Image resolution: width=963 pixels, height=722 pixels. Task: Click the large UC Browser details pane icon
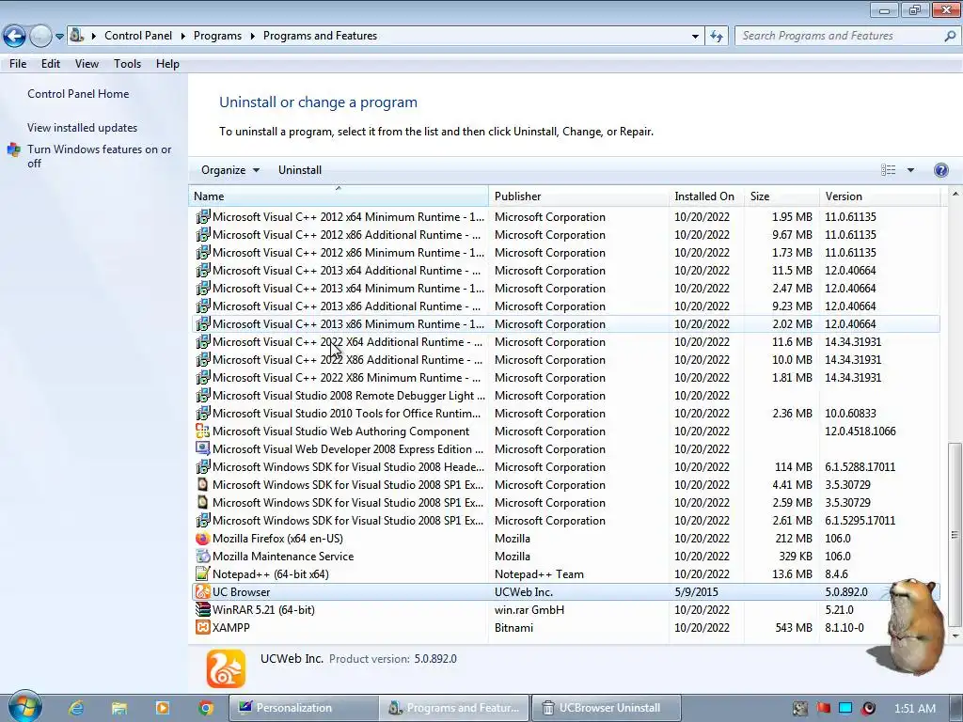pos(226,668)
